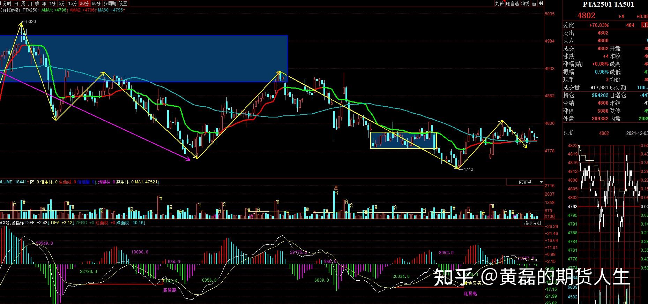This screenshot has height=304, width=648.
Task: Click the 4742 low price label
Action: coord(468,169)
